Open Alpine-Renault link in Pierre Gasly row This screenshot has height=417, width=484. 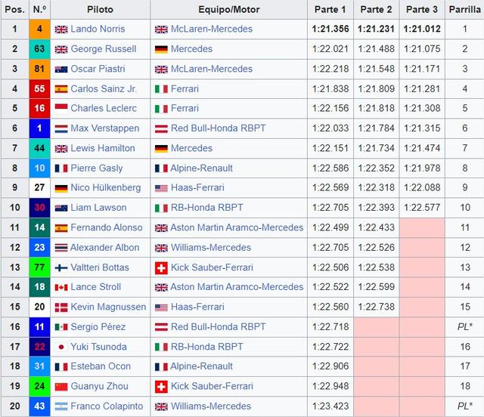(x=202, y=168)
